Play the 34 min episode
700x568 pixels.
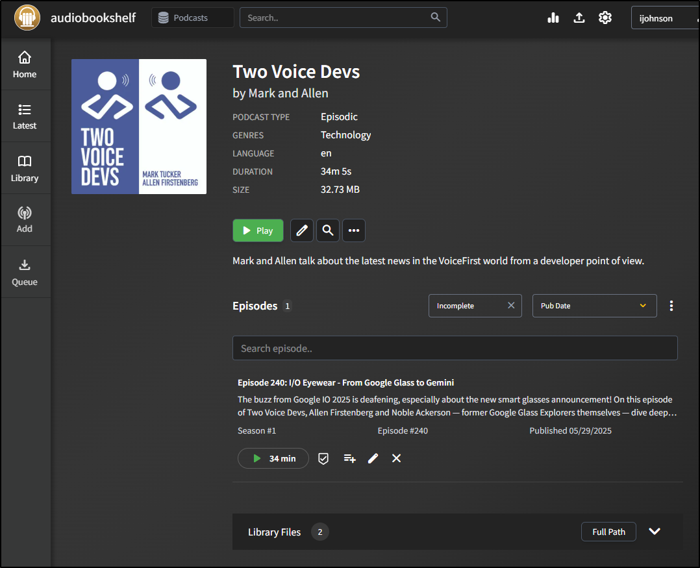click(273, 458)
